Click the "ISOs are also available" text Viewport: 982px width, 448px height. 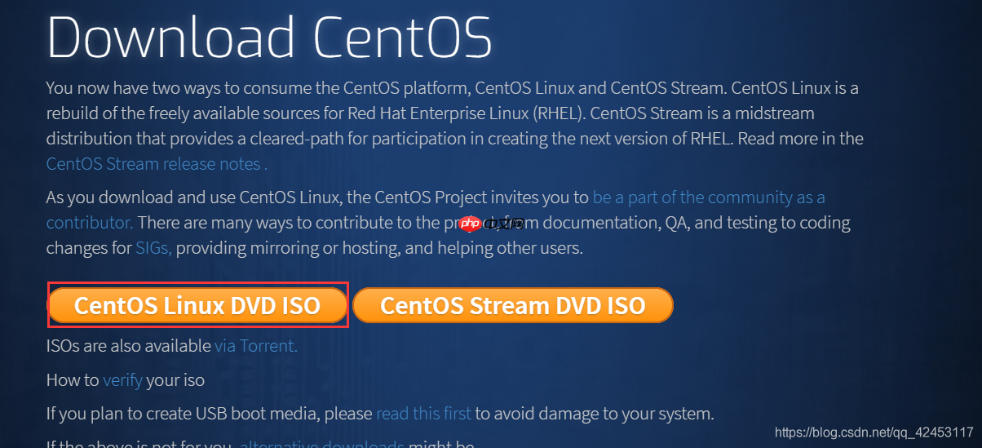(x=129, y=346)
